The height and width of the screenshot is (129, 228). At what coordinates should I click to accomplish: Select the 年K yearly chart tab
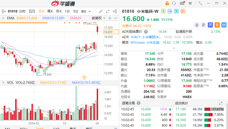tap(84, 11)
